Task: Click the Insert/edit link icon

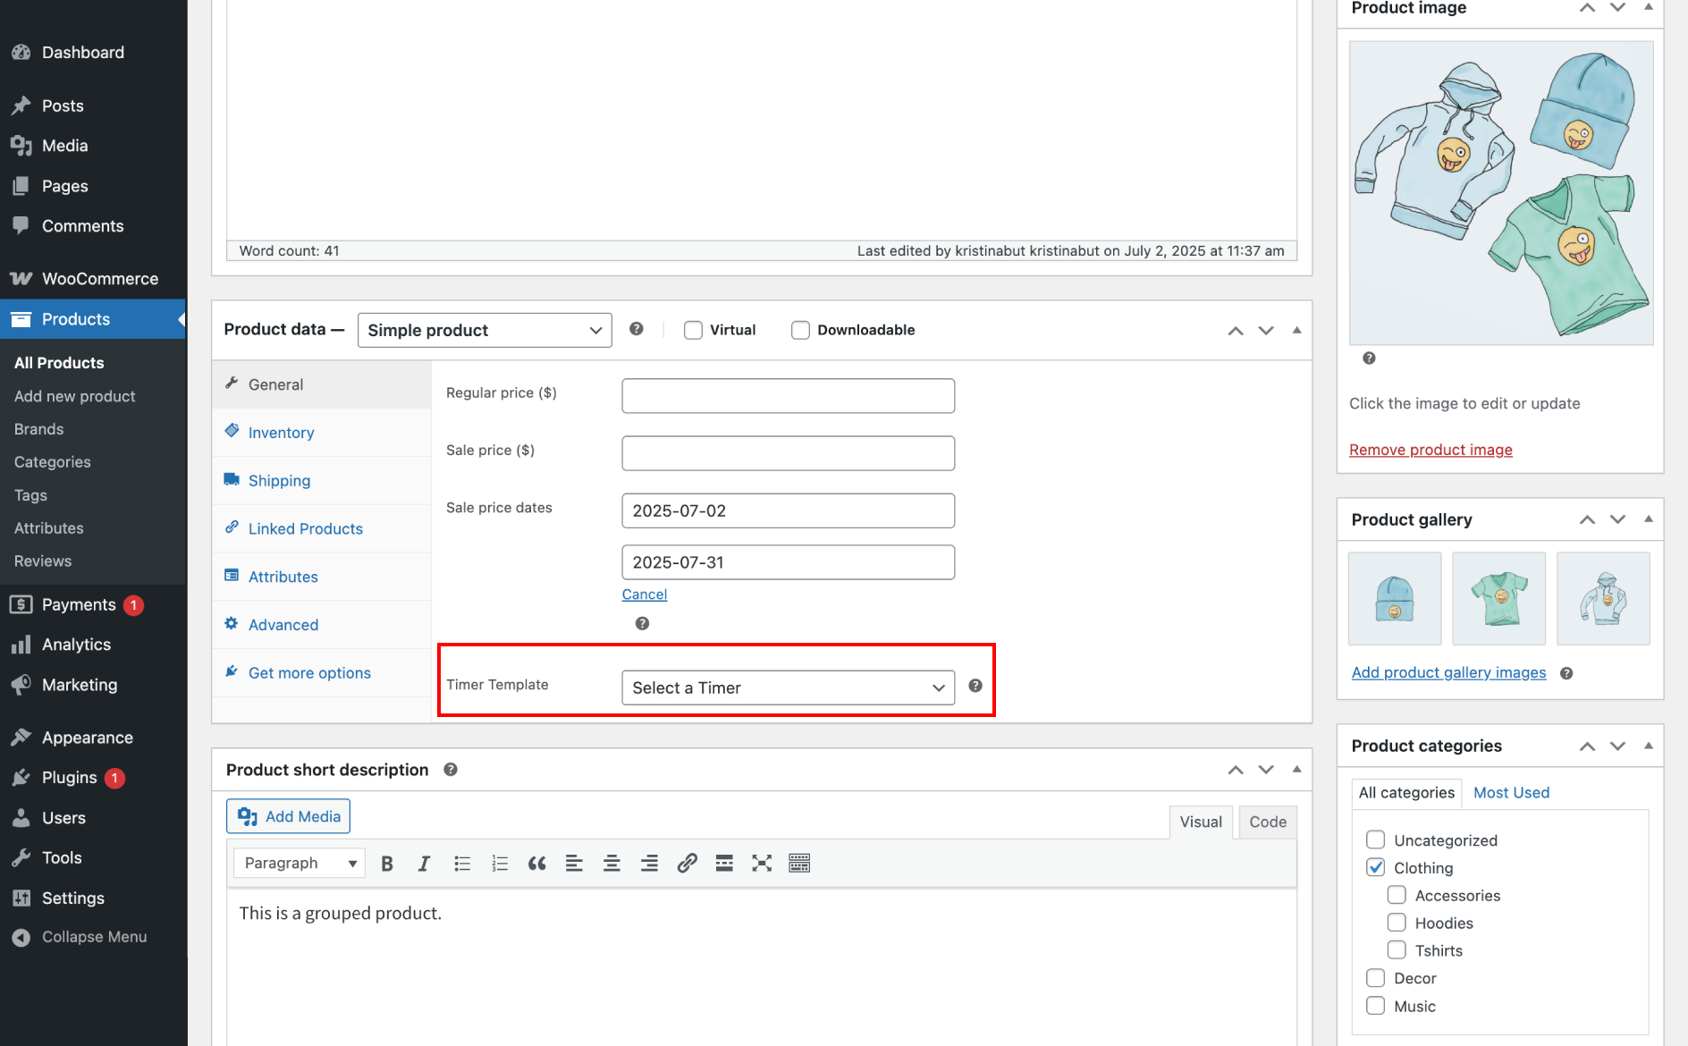Action: pos(687,864)
